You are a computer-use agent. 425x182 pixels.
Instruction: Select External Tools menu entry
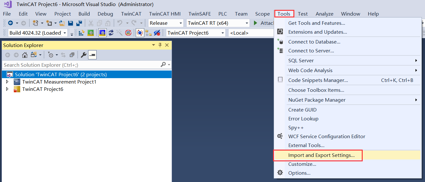347,145
